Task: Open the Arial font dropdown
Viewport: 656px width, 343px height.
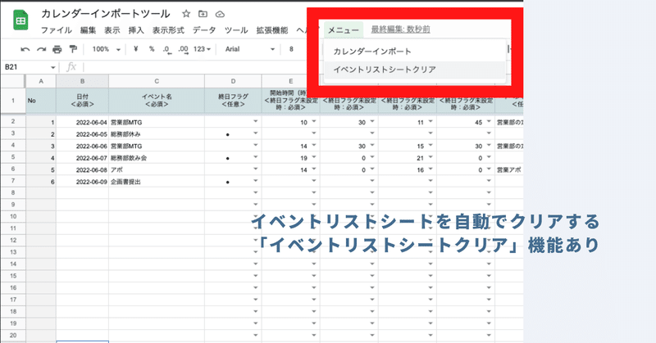Action: tap(250, 49)
